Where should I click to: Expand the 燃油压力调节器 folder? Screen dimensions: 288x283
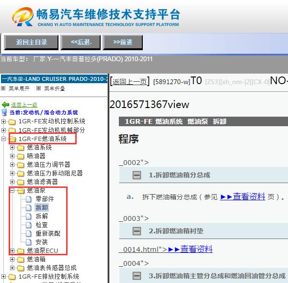point(12,164)
